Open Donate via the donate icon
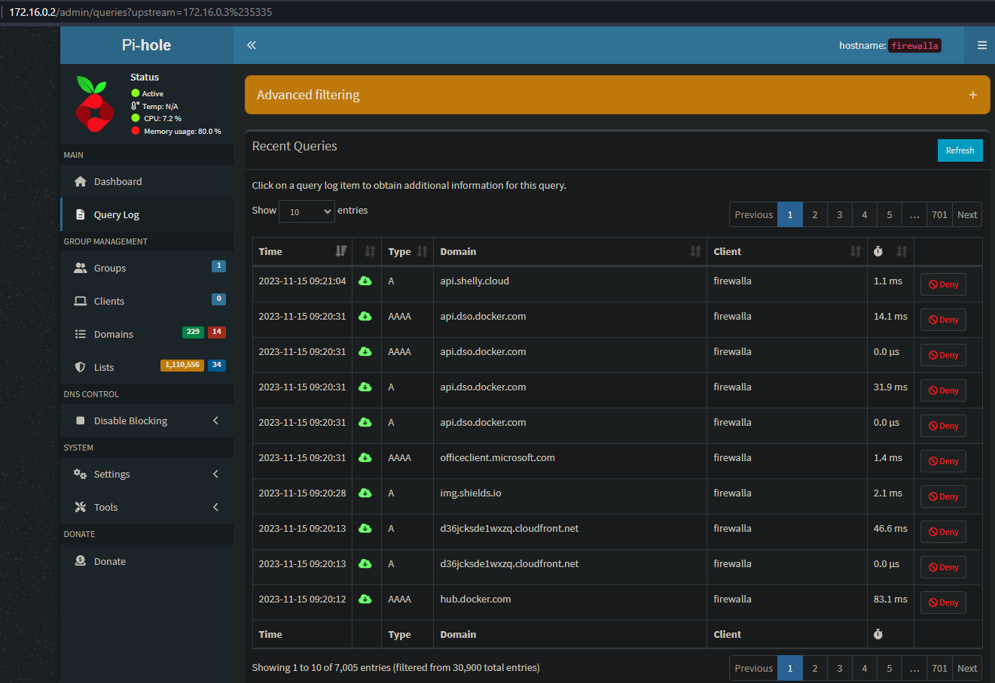Viewport: 995px width, 683px height. (x=81, y=561)
